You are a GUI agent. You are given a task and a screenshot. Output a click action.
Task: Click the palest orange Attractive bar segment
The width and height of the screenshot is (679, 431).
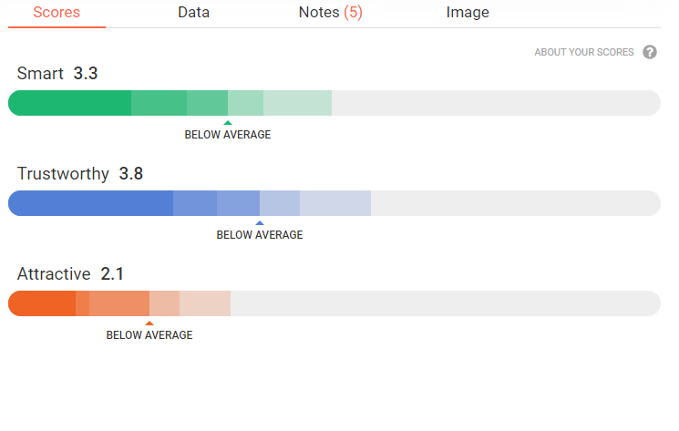pos(205,303)
